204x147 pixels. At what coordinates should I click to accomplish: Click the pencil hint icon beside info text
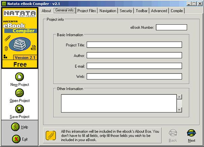click(51, 136)
